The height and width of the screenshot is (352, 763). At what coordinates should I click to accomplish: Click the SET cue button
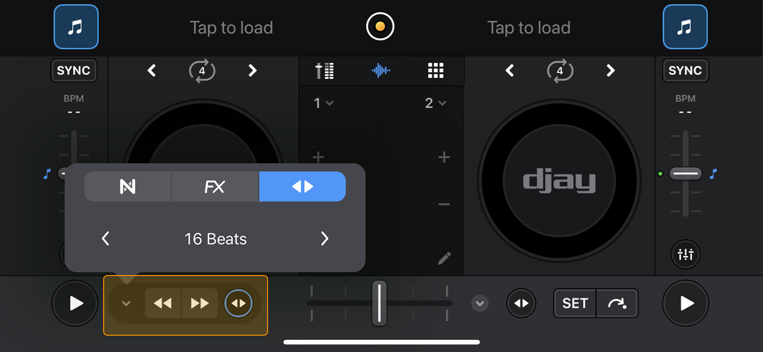coord(575,304)
